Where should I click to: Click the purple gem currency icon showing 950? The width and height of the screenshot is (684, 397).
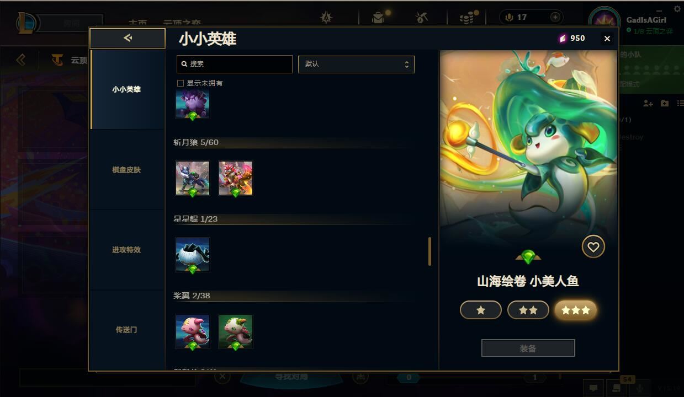point(563,38)
